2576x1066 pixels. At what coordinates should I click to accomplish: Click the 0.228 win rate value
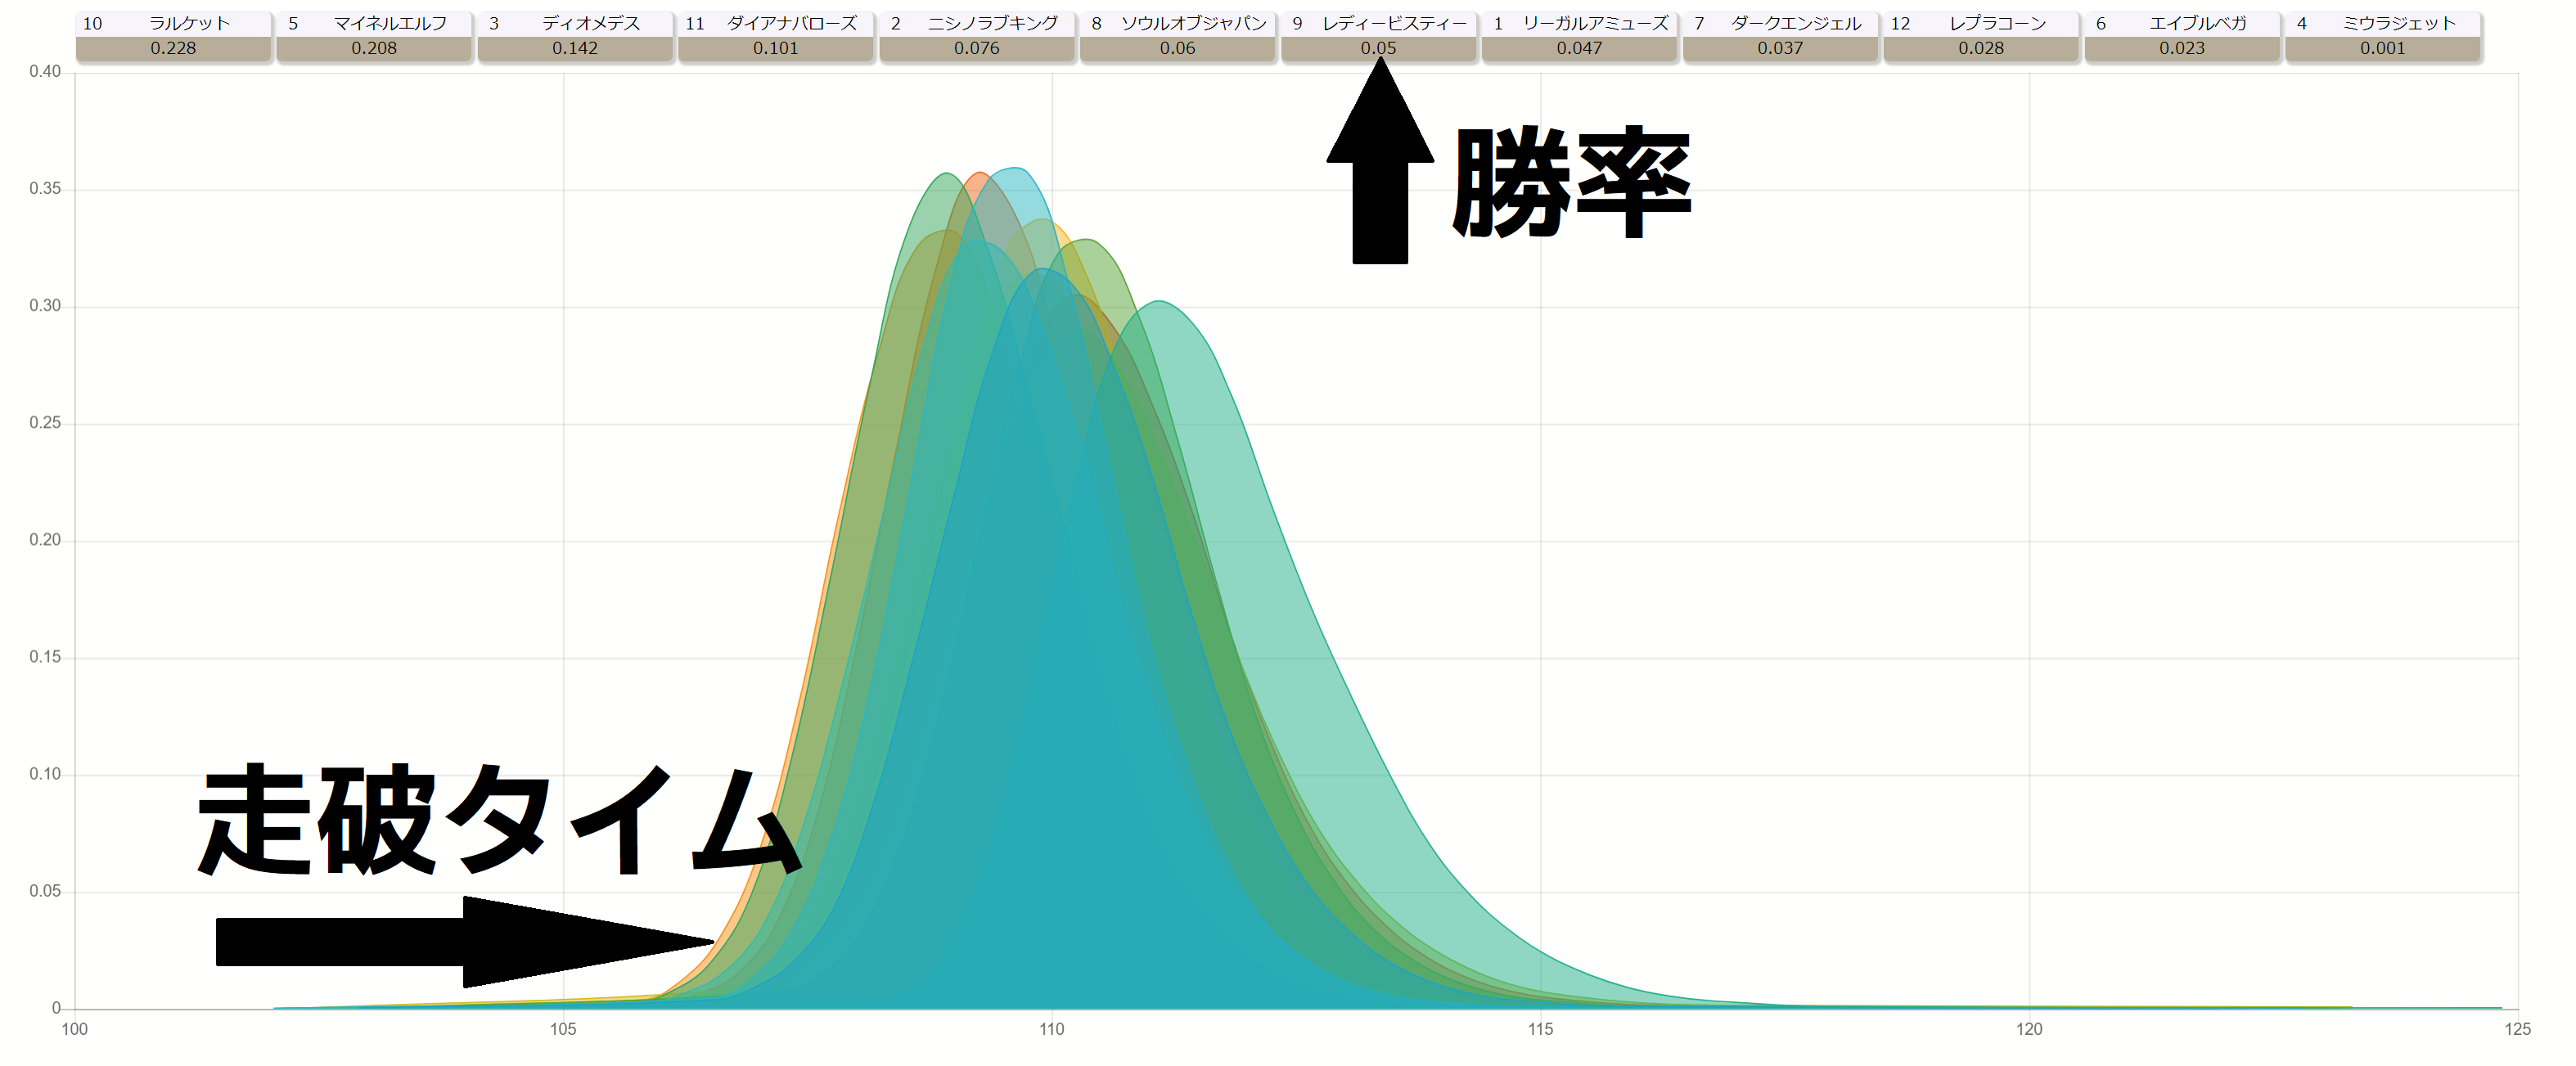174,48
